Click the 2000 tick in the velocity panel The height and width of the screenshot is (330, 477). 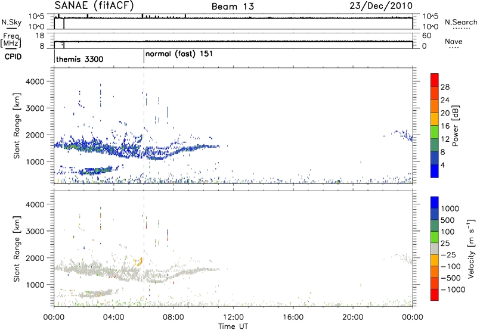coord(35,258)
